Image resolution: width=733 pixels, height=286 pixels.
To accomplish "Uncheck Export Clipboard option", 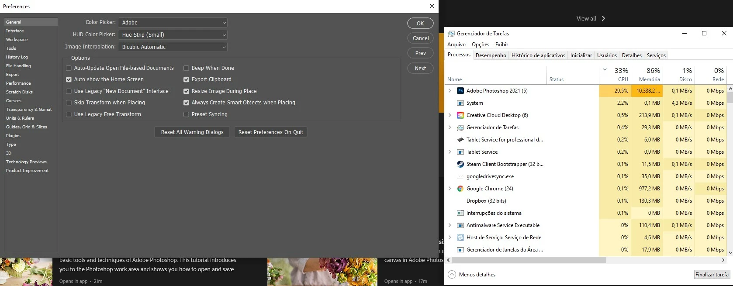I will click(x=186, y=79).
